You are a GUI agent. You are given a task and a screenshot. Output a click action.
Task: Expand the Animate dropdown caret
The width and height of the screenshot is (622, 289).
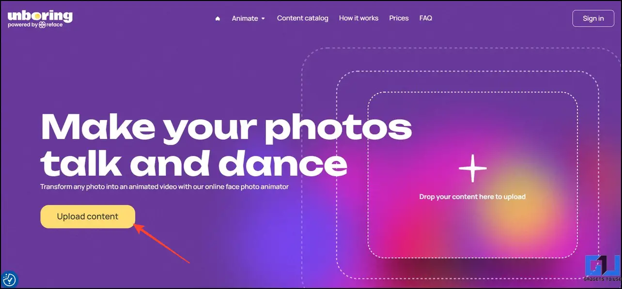(x=263, y=18)
